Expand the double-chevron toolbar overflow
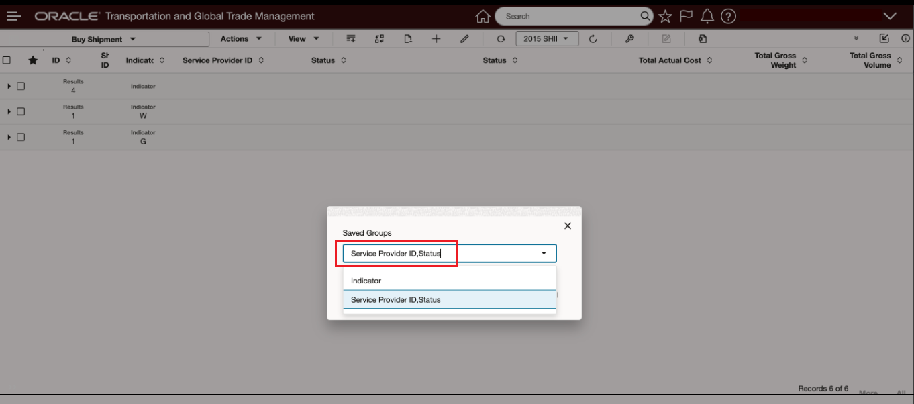This screenshot has width=914, height=404. [x=856, y=39]
